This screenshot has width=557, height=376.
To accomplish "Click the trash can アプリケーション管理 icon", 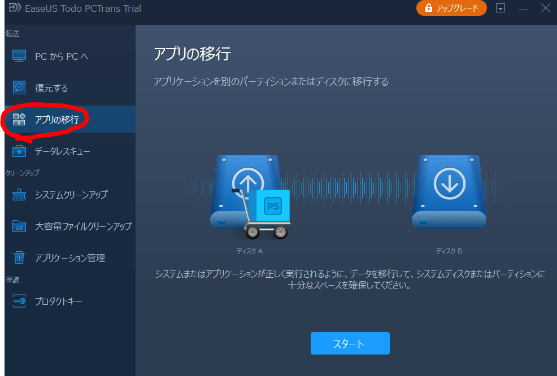I will [20, 258].
